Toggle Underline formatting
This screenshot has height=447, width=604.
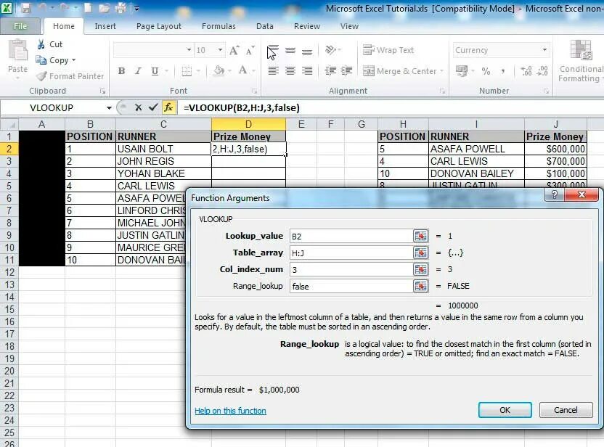click(155, 71)
